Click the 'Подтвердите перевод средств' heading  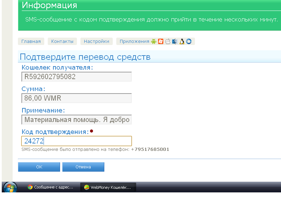click(x=85, y=57)
